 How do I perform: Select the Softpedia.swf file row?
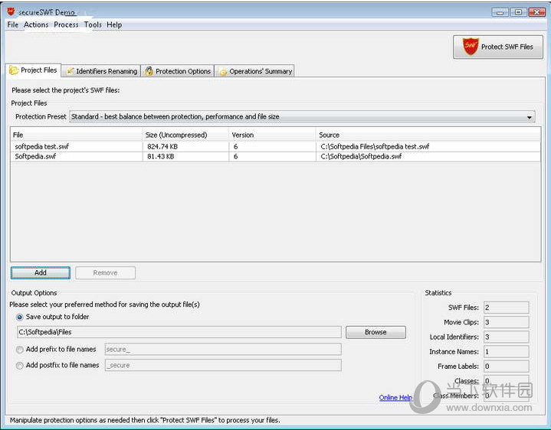[276, 156]
